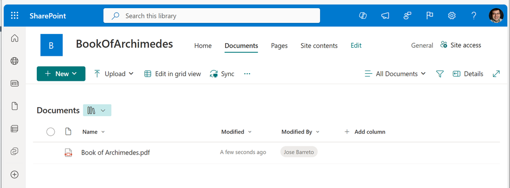Open the Details pane button
Screen dimensions: 510x188
pos(468,74)
